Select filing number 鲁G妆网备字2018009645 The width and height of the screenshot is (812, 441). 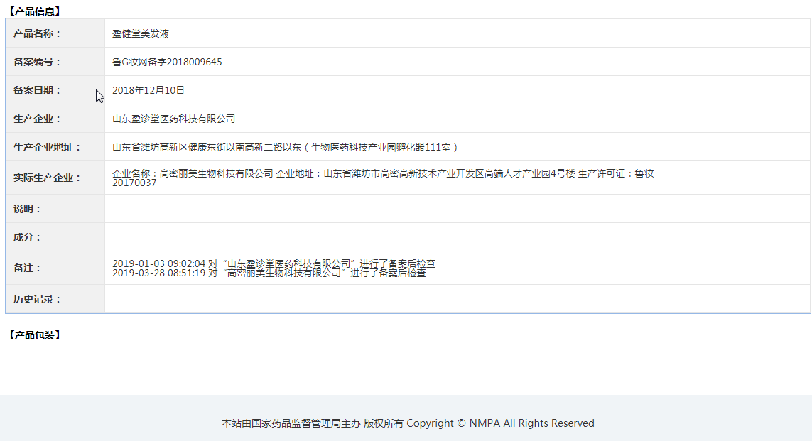coord(167,62)
